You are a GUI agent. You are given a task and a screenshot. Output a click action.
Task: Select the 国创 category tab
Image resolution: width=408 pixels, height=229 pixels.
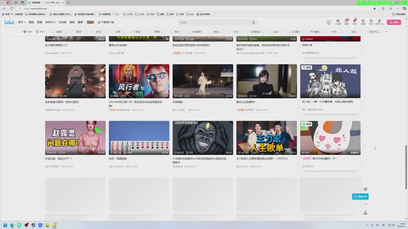[x=79, y=32]
